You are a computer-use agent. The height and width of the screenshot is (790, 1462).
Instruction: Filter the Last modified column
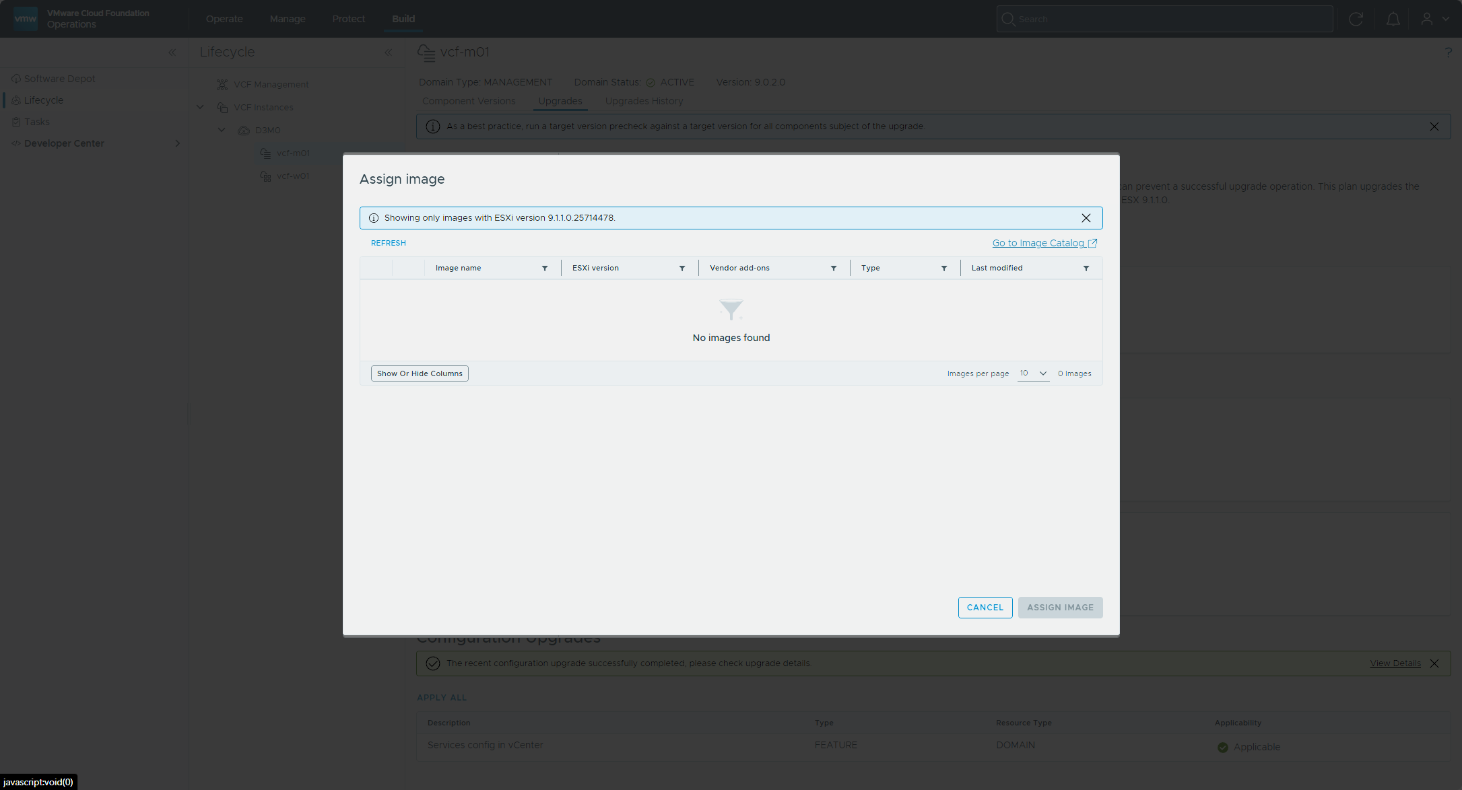[x=1086, y=268]
